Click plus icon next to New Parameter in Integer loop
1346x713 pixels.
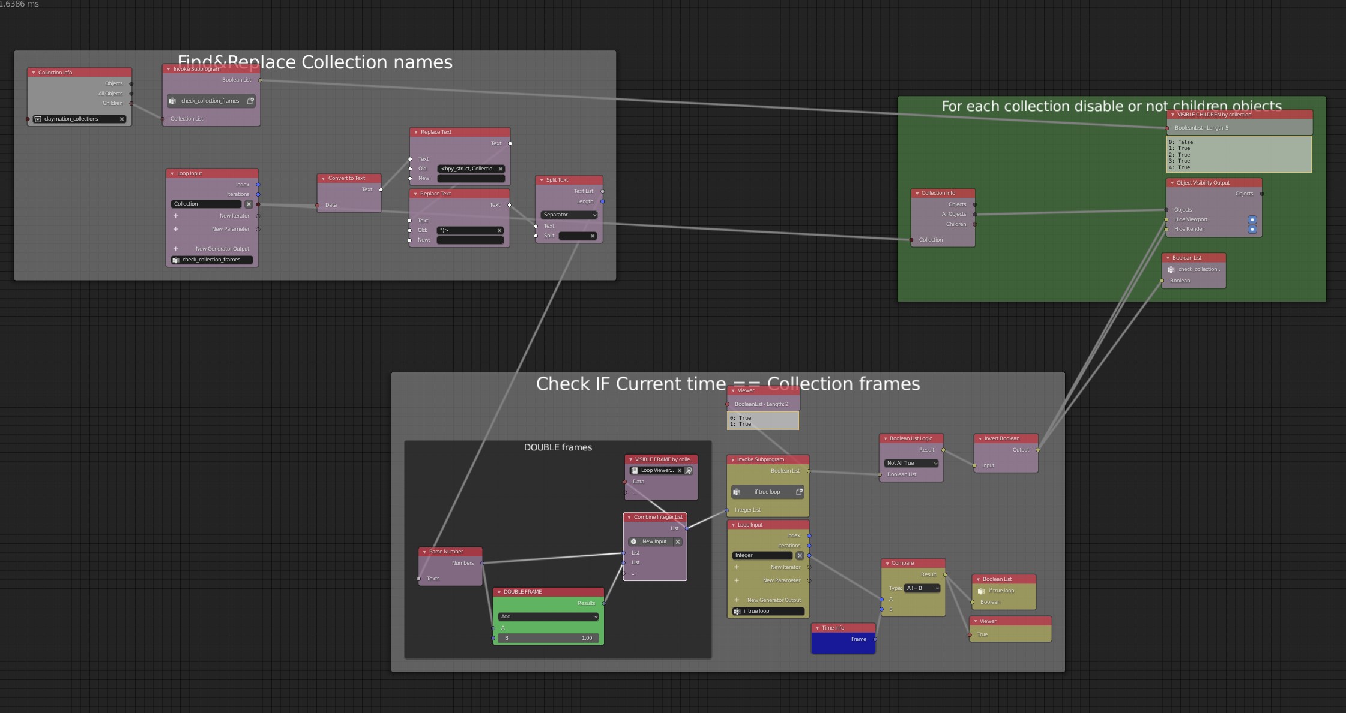pyautogui.click(x=737, y=580)
